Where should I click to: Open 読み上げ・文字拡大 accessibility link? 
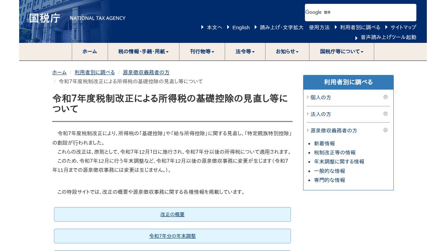282,28
